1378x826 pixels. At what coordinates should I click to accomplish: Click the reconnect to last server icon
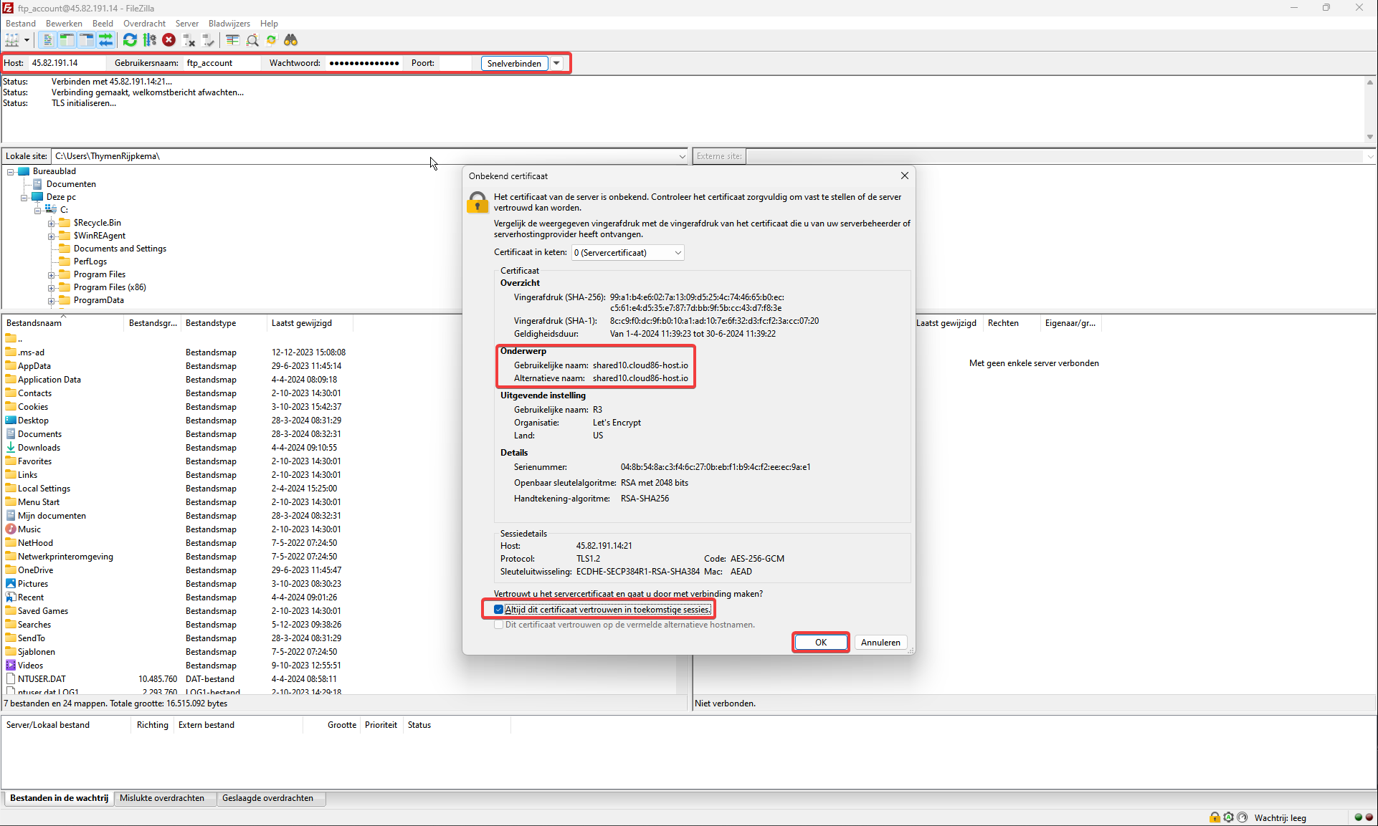(208, 40)
